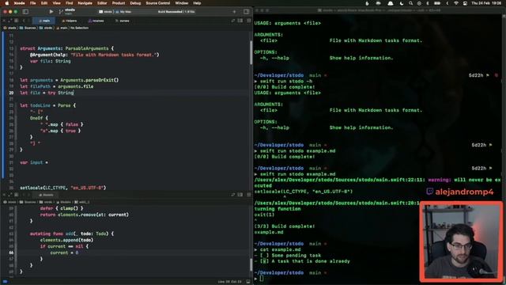Open the File menu
506x285 pixels.
coord(33,3)
